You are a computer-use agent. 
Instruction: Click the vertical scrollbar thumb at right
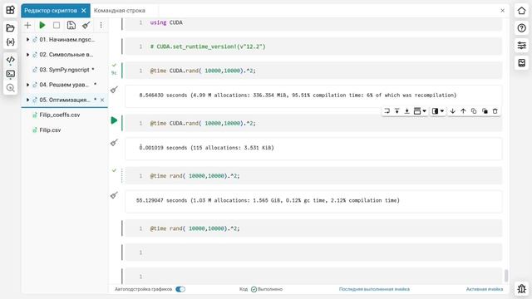pyautogui.click(x=506, y=275)
